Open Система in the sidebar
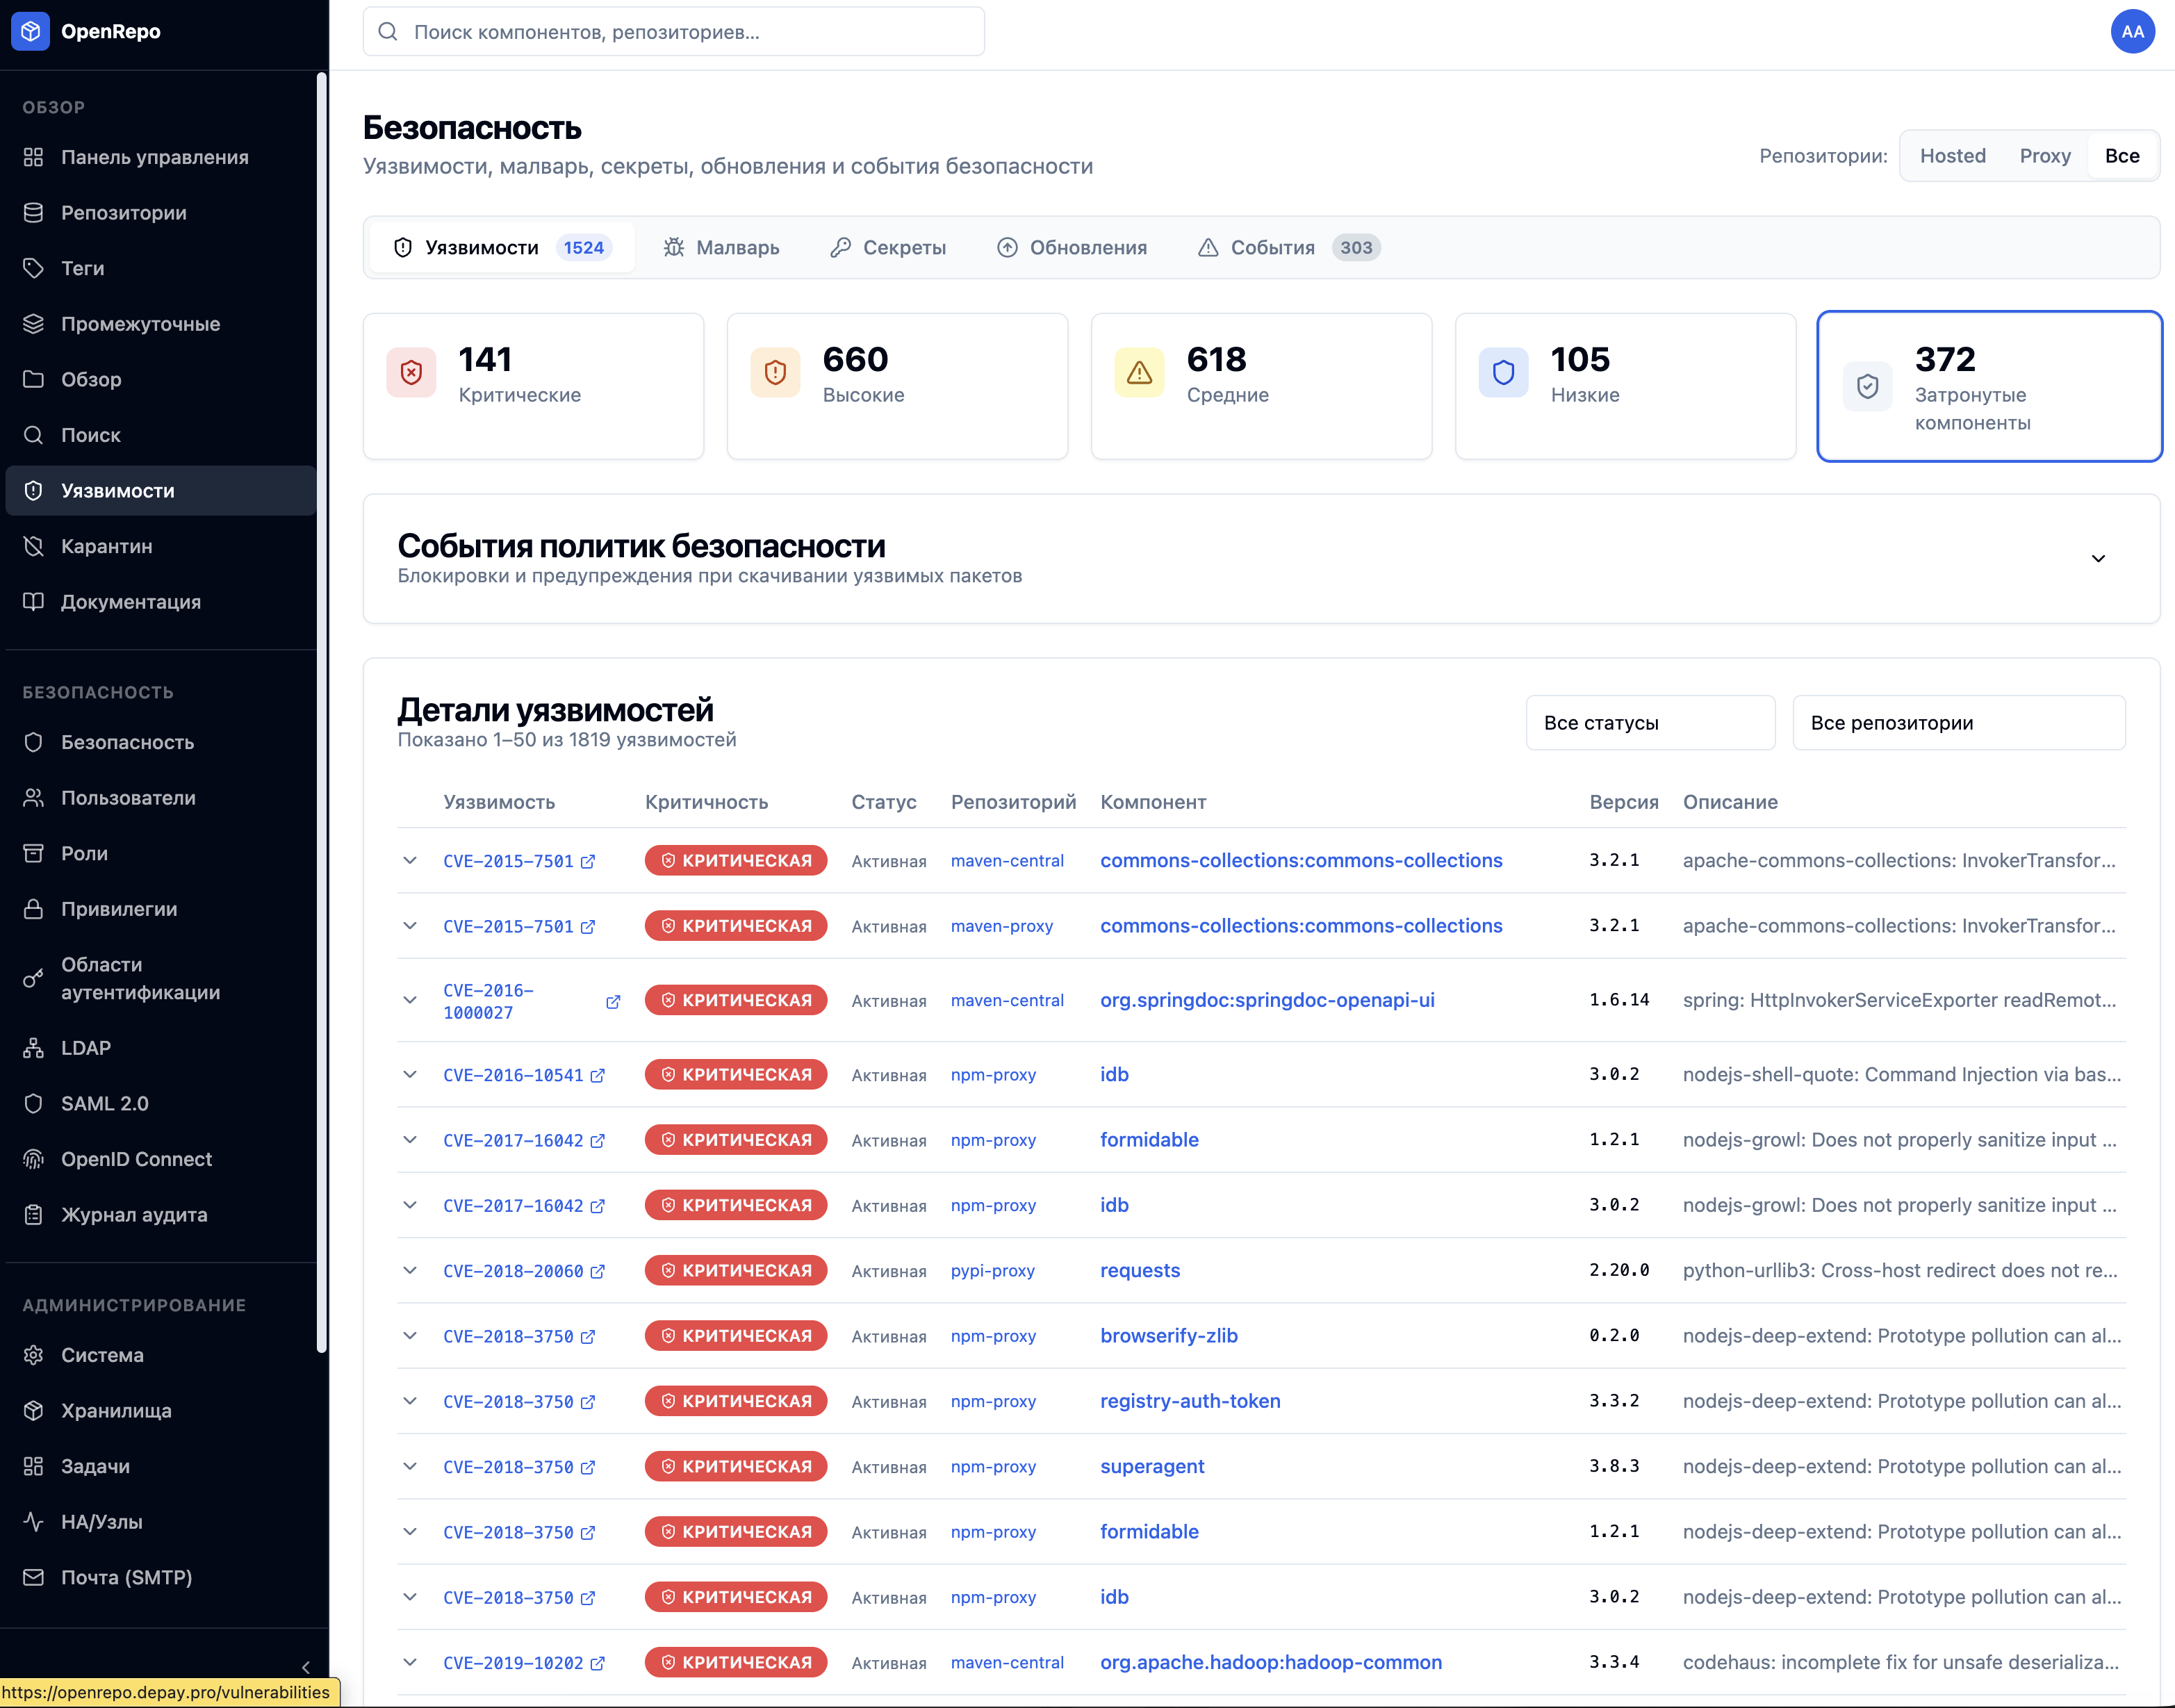Screen dimensions: 2175x1708 (x=160, y=1355)
